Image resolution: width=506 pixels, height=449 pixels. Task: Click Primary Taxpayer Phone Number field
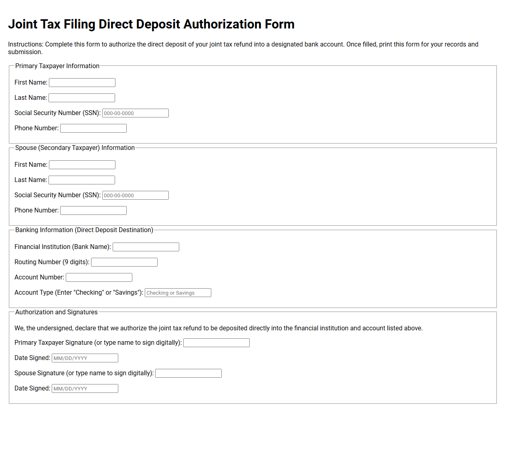point(93,128)
